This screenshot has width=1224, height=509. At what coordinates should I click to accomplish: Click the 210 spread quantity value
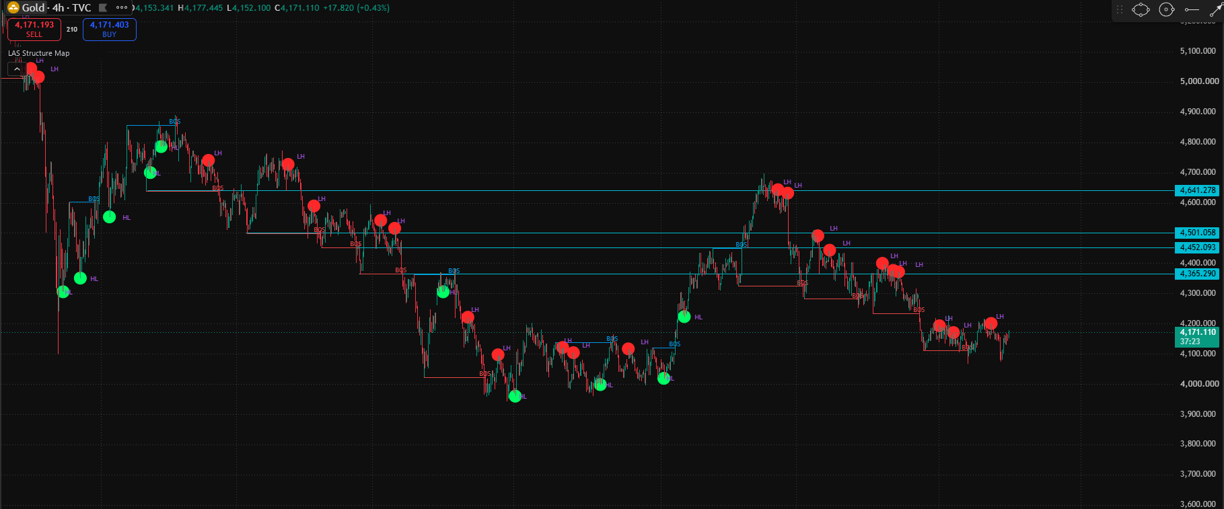(72, 30)
